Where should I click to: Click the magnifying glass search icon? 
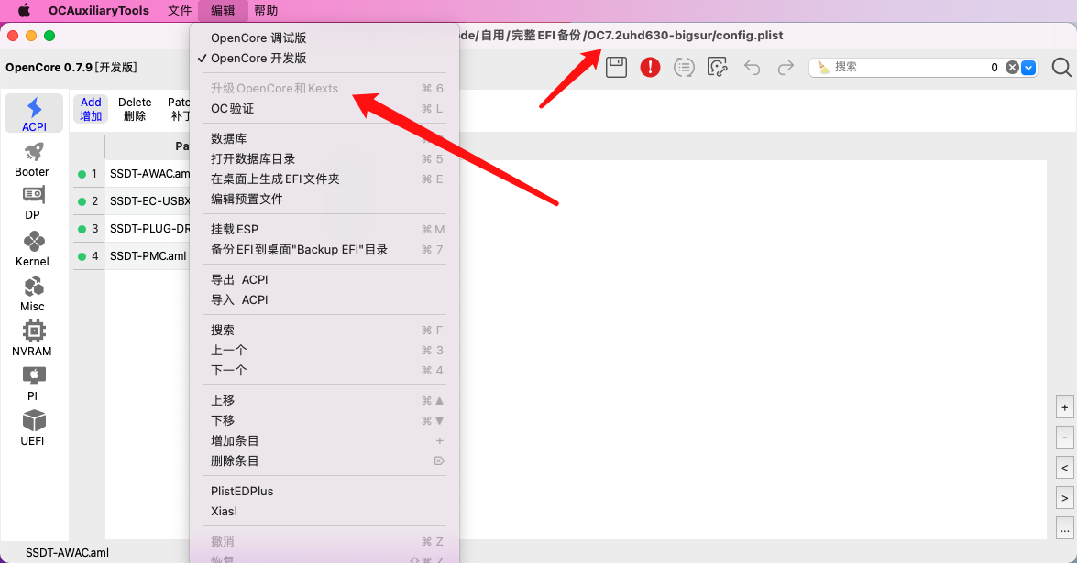1061,67
